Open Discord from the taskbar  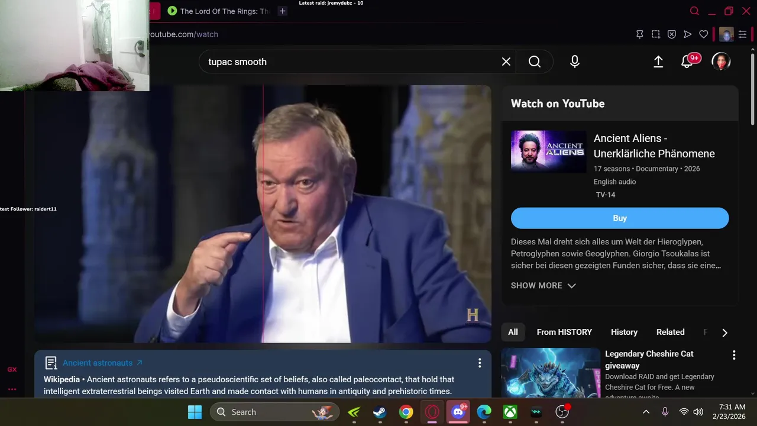pyautogui.click(x=458, y=412)
